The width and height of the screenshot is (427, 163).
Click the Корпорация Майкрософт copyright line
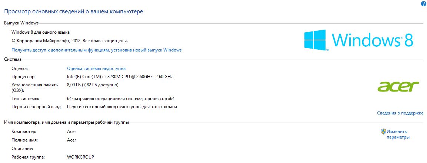coord(70,41)
